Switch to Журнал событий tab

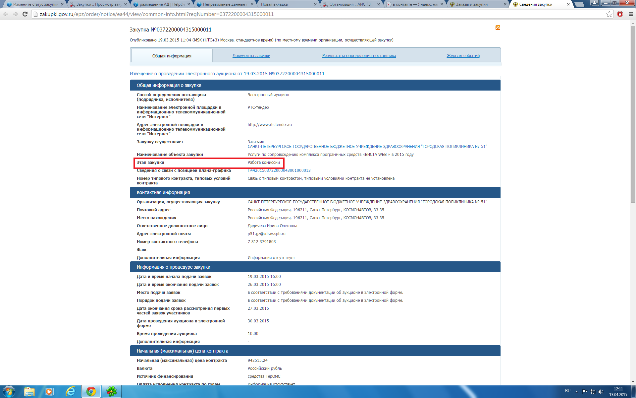(463, 56)
